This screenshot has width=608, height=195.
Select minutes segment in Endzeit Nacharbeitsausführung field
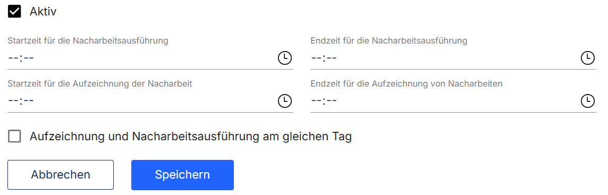[332, 58]
